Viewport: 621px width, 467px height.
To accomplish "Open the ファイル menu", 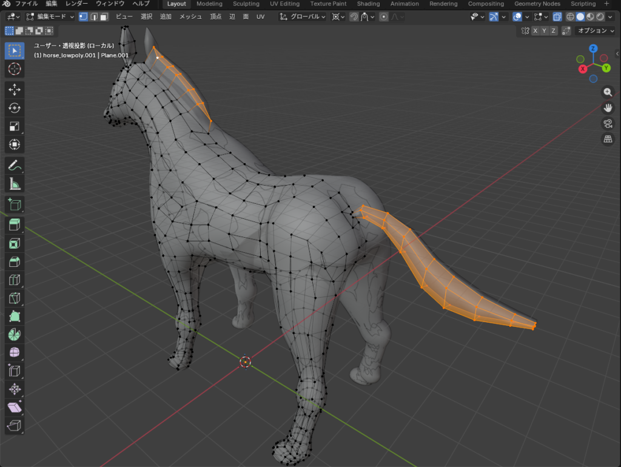I will [26, 4].
